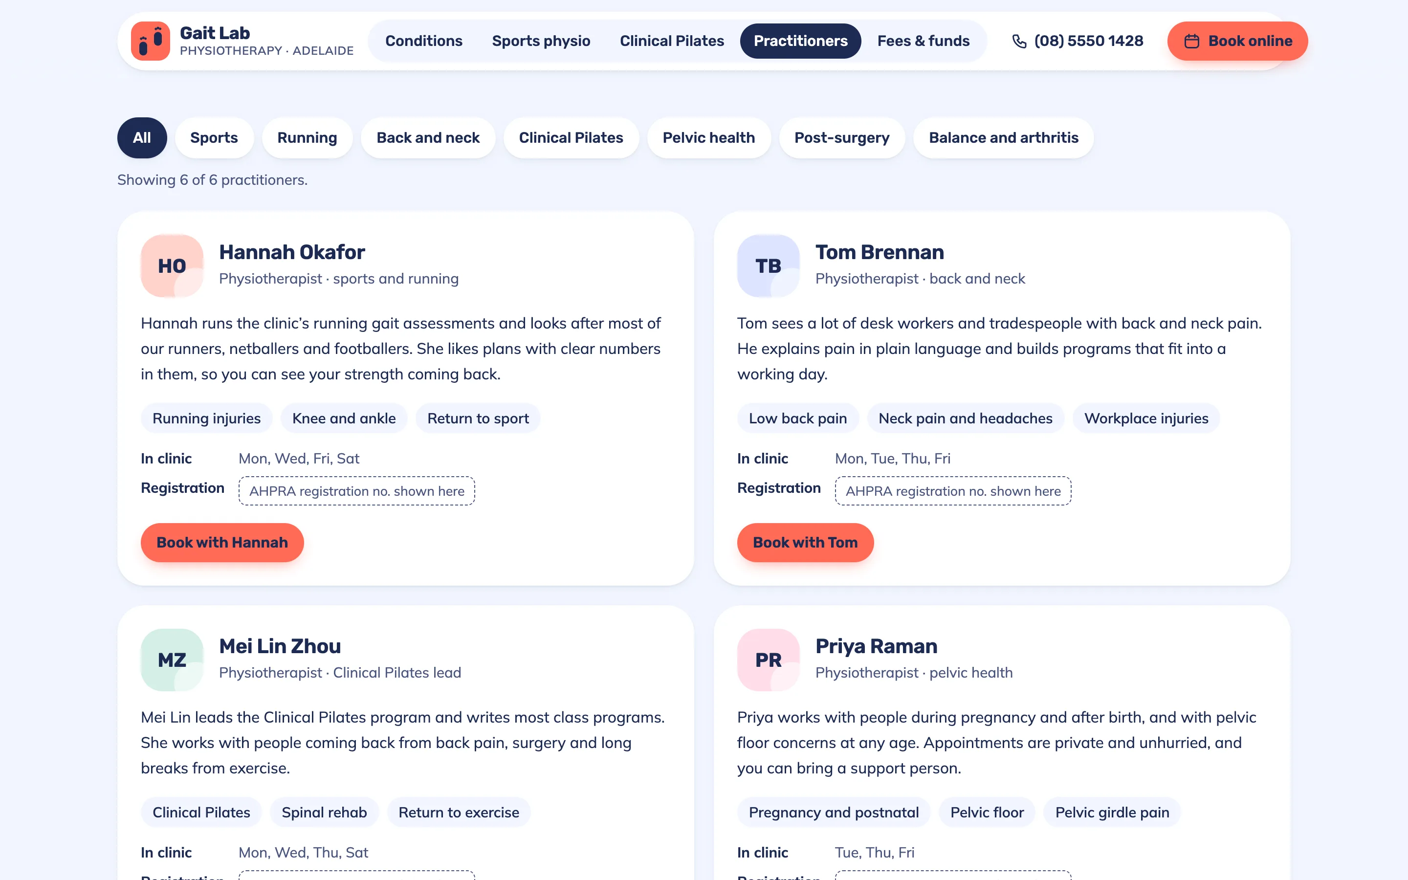Image resolution: width=1408 pixels, height=880 pixels.
Task: Click the Gait Lab logo icon
Action: coord(150,42)
